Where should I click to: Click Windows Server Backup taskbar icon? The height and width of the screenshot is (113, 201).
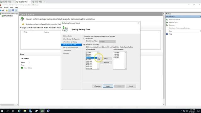[x=42, y=111]
